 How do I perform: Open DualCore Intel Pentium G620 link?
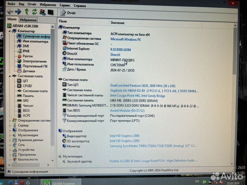[x=143, y=86]
